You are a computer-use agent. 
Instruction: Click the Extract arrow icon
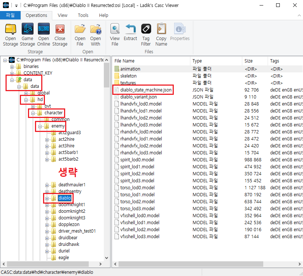130,29
